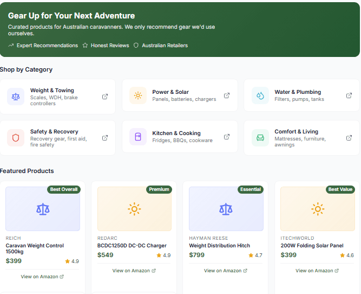This screenshot has width=361, height=294.
Task: Open external link arrow for Safety & Recovery
Action: 105,138
